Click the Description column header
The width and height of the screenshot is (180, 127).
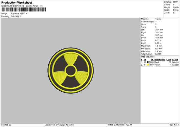click(160, 60)
